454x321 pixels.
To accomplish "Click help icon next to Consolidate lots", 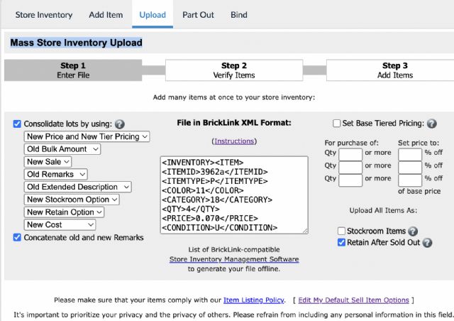I will (x=120, y=124).
